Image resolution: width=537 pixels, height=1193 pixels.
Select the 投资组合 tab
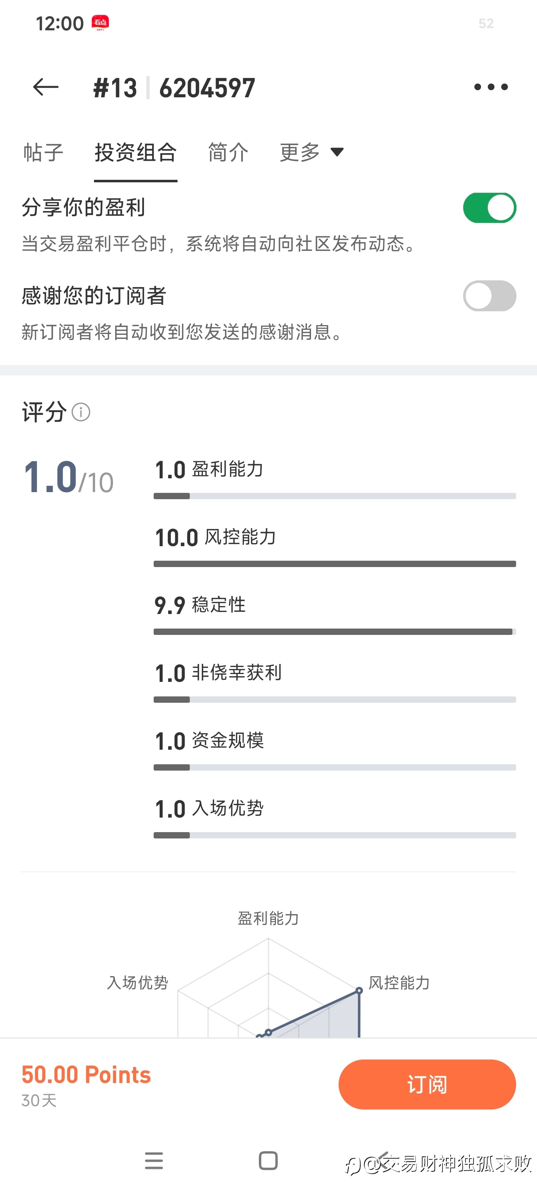coord(135,152)
